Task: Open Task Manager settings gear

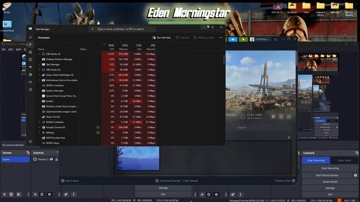Action: pos(30,141)
